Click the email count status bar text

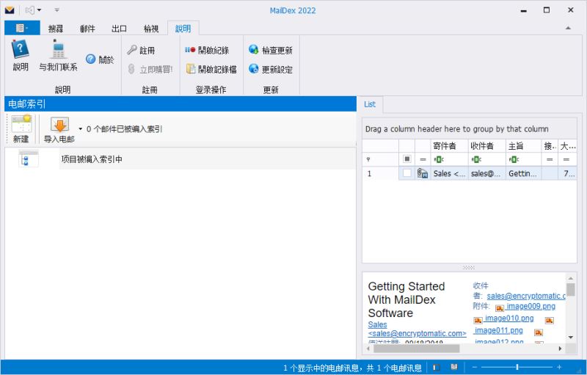click(352, 368)
